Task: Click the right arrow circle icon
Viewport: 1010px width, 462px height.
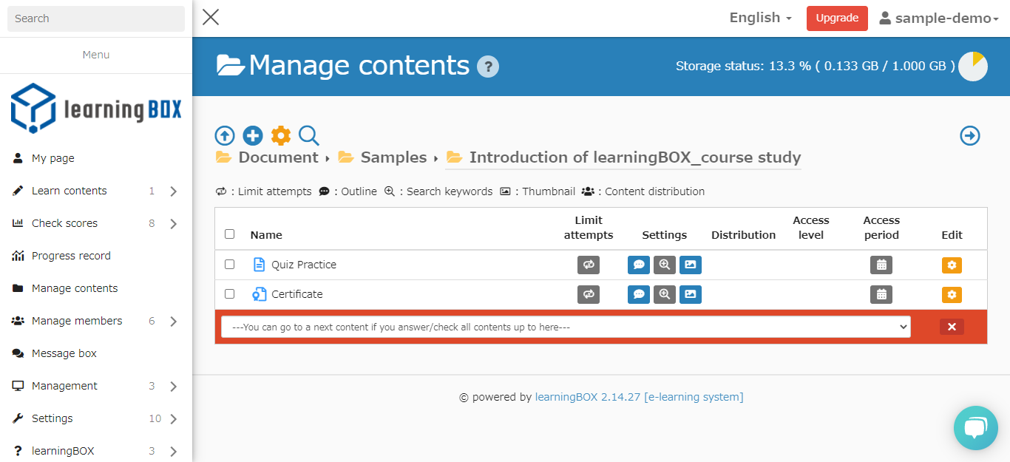Action: tap(969, 135)
